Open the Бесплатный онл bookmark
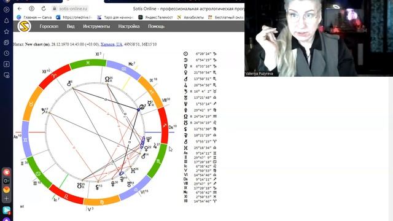This screenshot has height=221, width=393. pos(226,17)
